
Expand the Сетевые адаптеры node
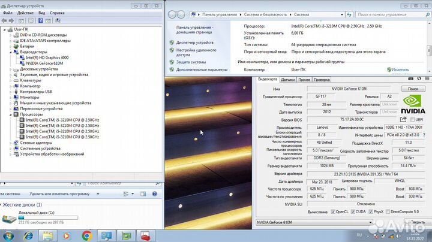pos(10,143)
